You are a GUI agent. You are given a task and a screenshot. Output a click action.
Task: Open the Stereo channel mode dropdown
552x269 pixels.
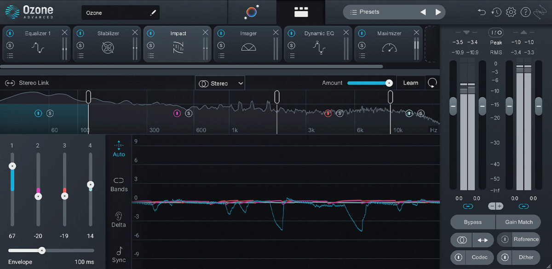[220, 83]
